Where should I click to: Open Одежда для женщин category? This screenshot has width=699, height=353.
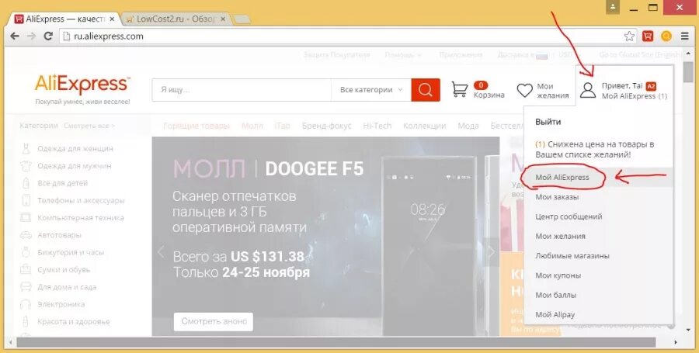tap(75, 149)
